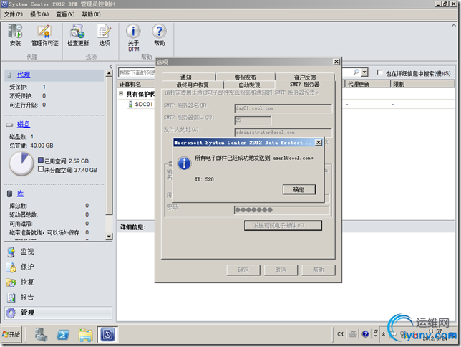Switch to End-user Recovery (最终用户恢复) tab
The height and width of the screenshot is (347, 461).
(193, 85)
